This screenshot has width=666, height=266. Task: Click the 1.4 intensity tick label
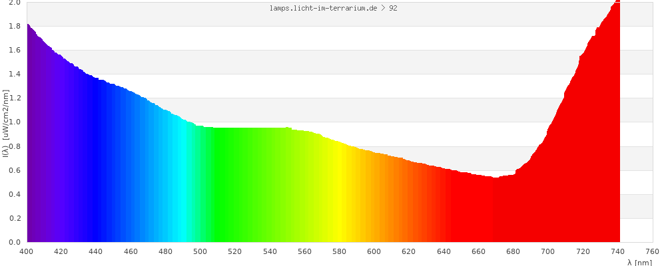15,74
